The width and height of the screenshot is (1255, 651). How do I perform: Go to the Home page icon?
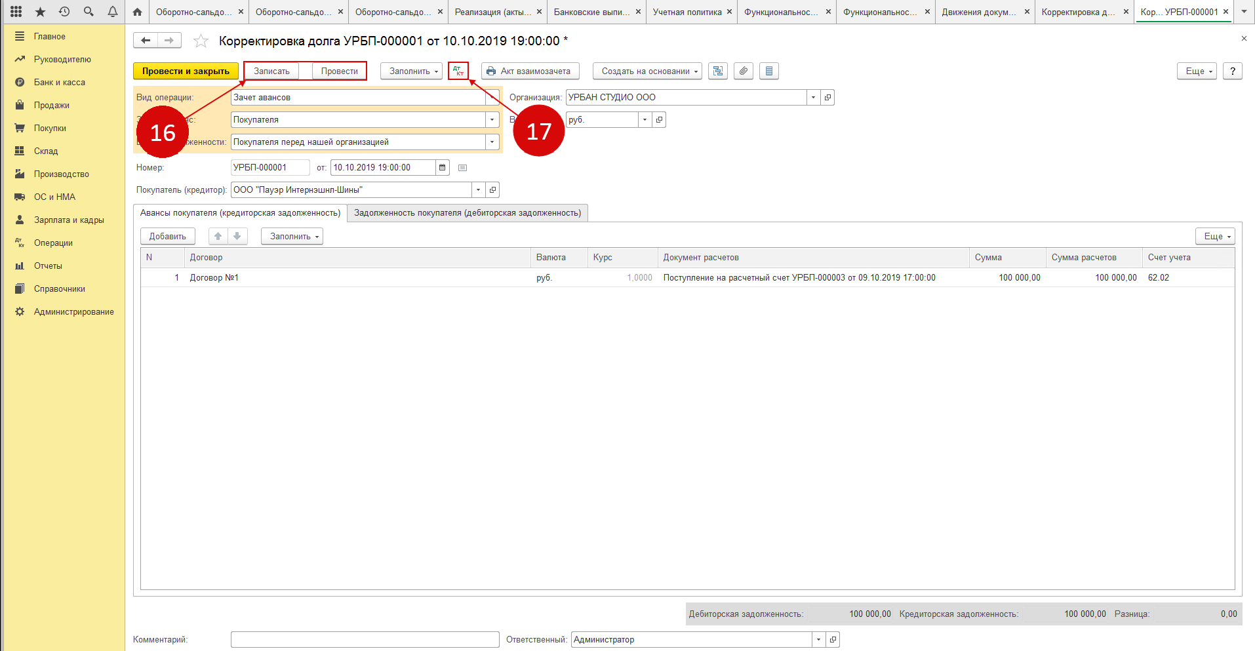(x=137, y=12)
